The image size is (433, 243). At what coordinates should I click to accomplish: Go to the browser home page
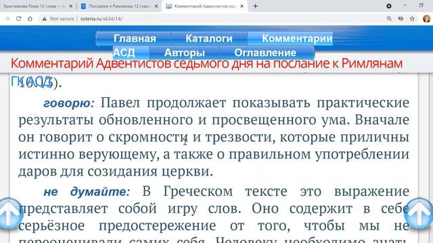coord(30,18)
